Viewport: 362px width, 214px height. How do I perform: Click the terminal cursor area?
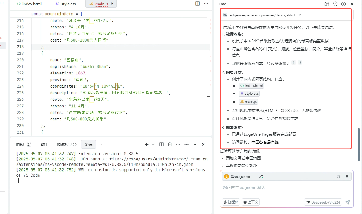17,180
